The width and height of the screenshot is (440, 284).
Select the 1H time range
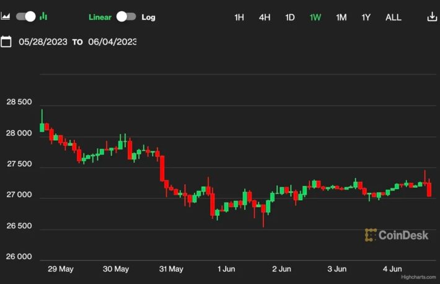239,17
